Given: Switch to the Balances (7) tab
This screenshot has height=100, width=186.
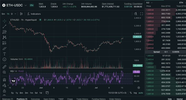Looking at the screenshot, I should (7, 99).
